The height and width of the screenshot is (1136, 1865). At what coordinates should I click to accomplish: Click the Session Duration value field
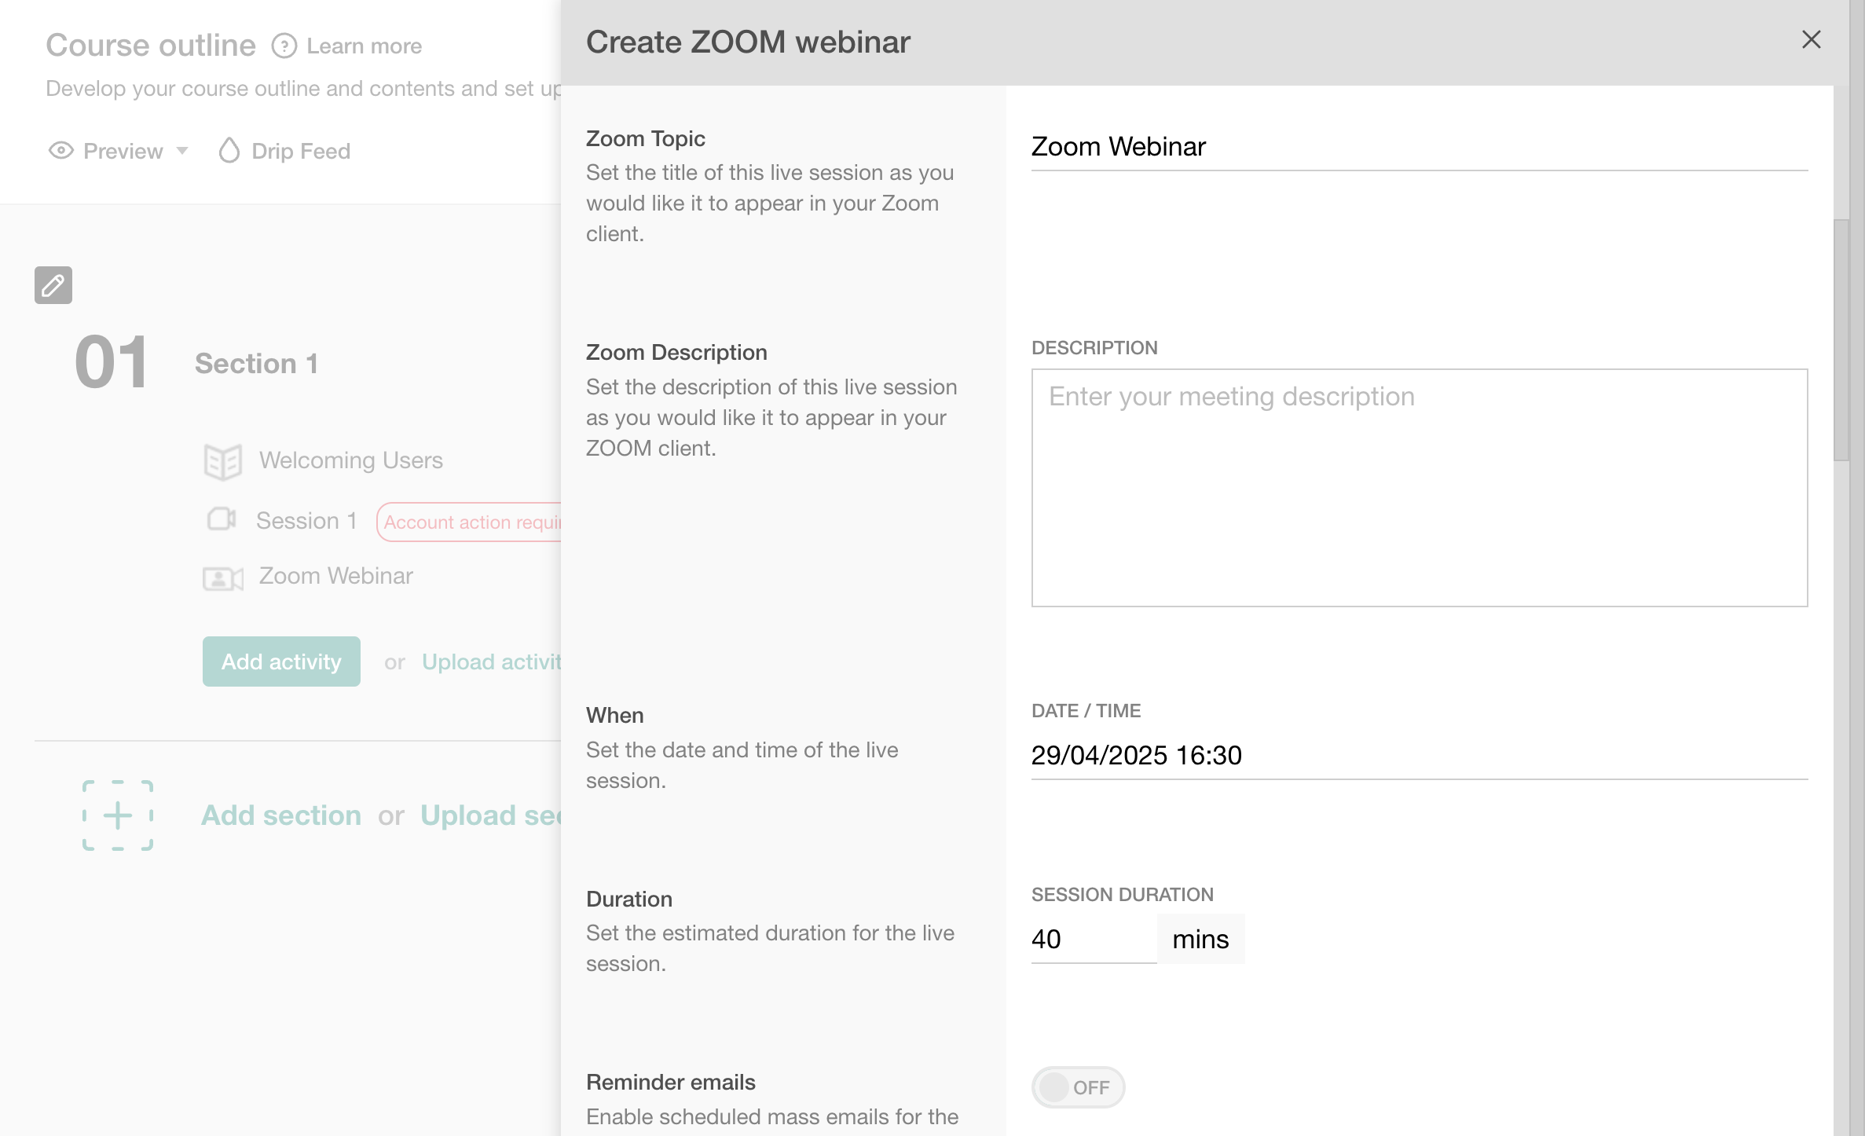tap(1092, 938)
